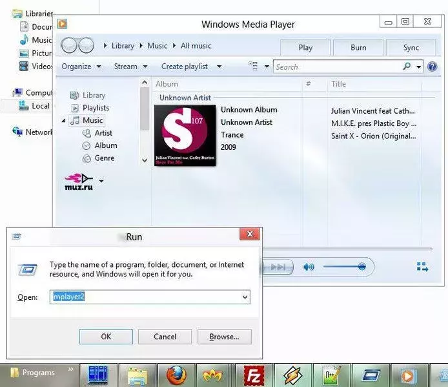448x387 pixels.
Task: Select Music library in Explorer sidebar
Action: [x=36, y=40]
